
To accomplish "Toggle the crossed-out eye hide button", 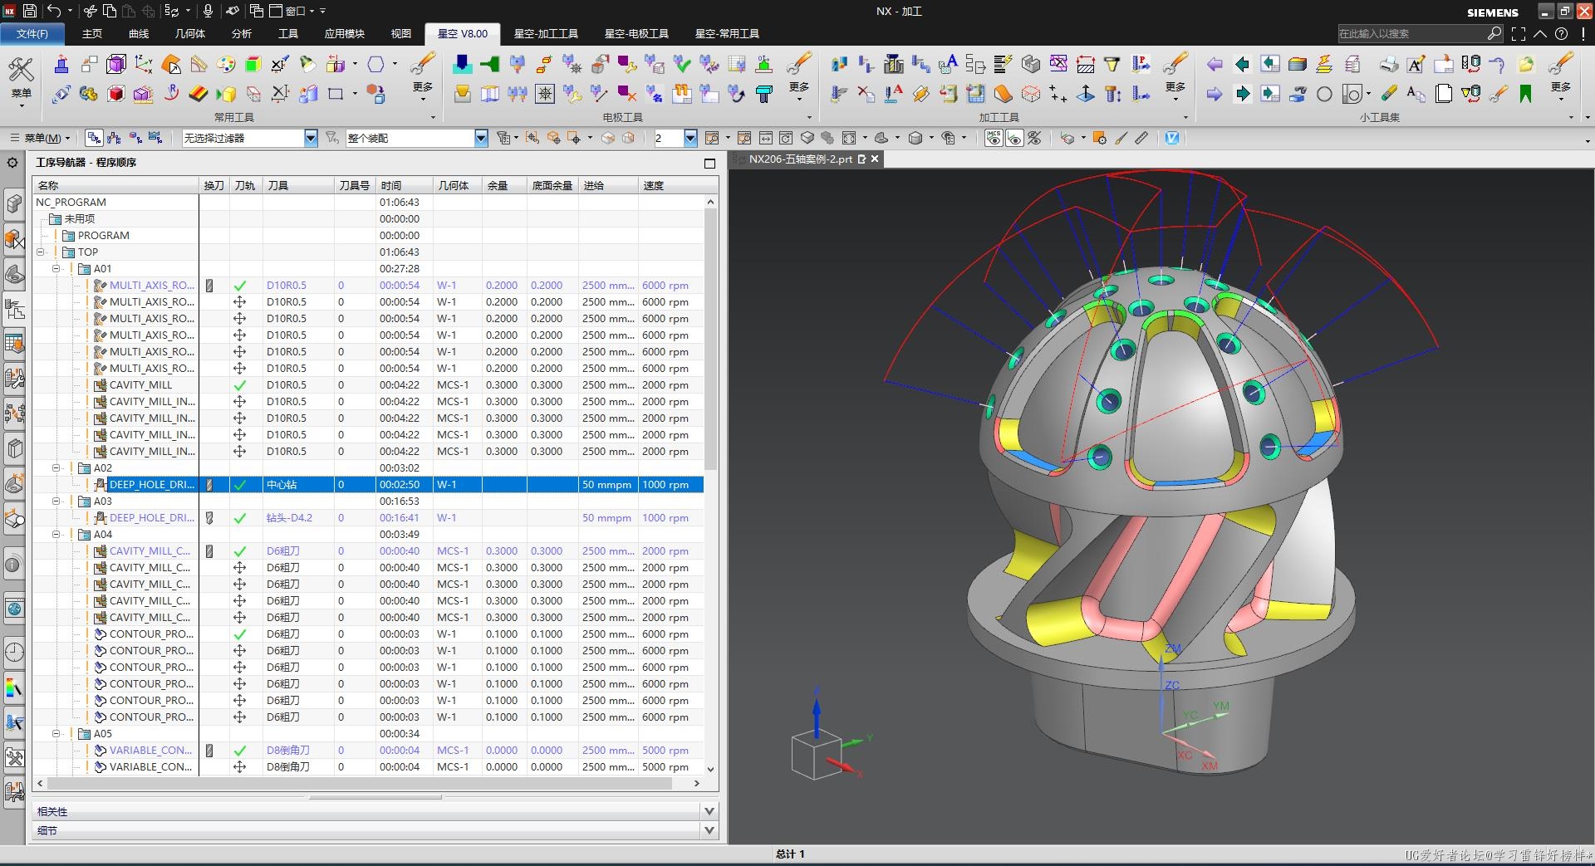I will coord(1034,138).
